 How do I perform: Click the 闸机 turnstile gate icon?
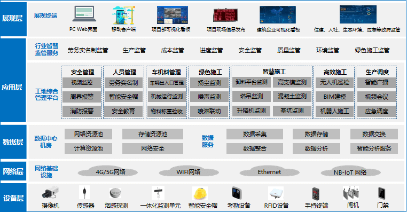click(x=351, y=193)
